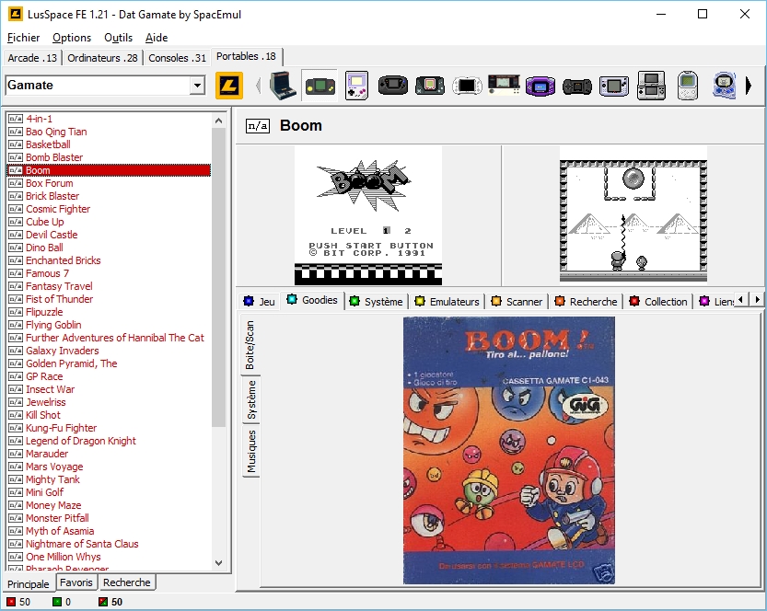Image resolution: width=767 pixels, height=611 pixels.
Task: Open the Gamate system dropdown
Action: pos(197,86)
